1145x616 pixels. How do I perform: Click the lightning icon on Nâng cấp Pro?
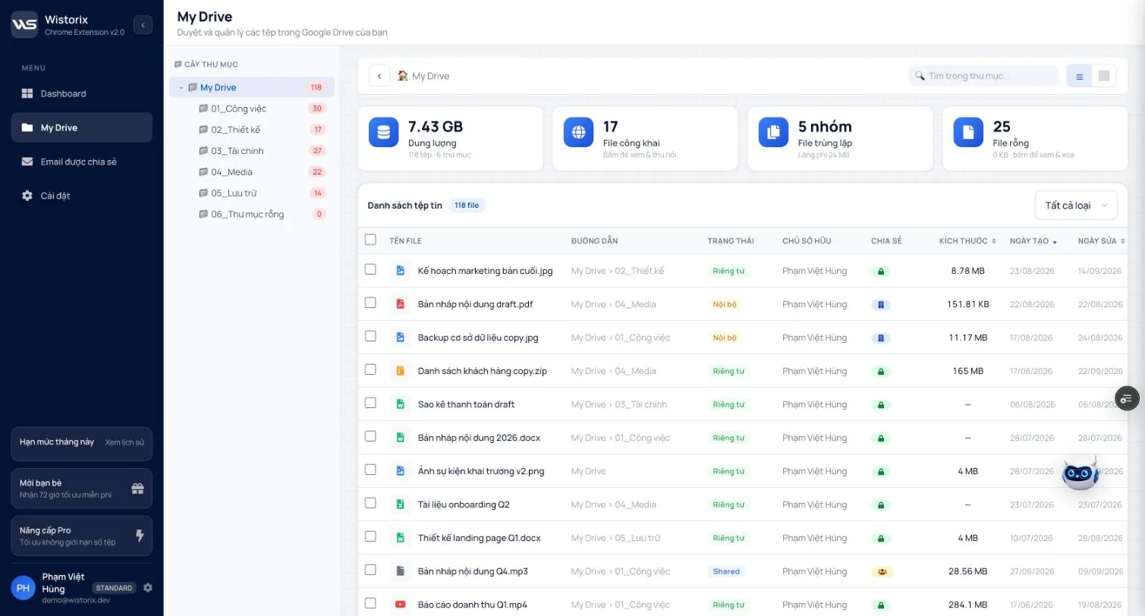(x=140, y=536)
